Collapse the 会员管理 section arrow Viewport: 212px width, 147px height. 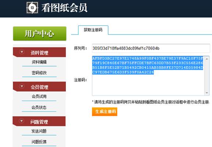pos(22,86)
